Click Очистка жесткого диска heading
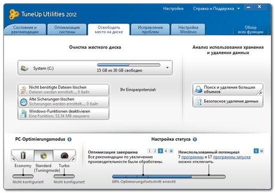 click(95, 47)
